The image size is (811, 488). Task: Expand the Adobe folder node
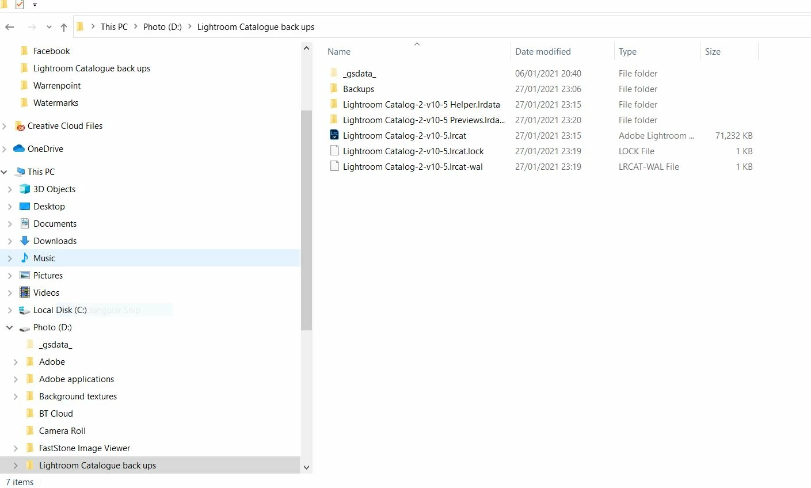pos(16,362)
